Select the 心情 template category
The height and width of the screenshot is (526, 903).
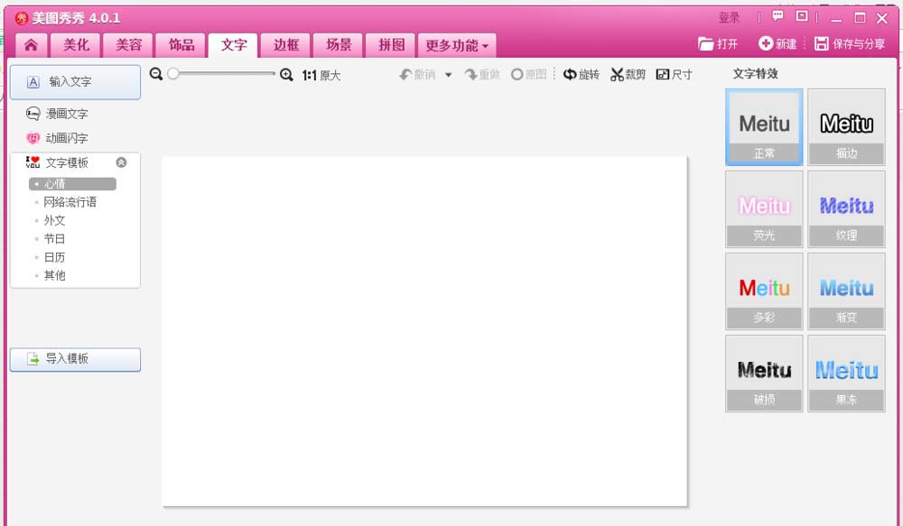(72, 183)
